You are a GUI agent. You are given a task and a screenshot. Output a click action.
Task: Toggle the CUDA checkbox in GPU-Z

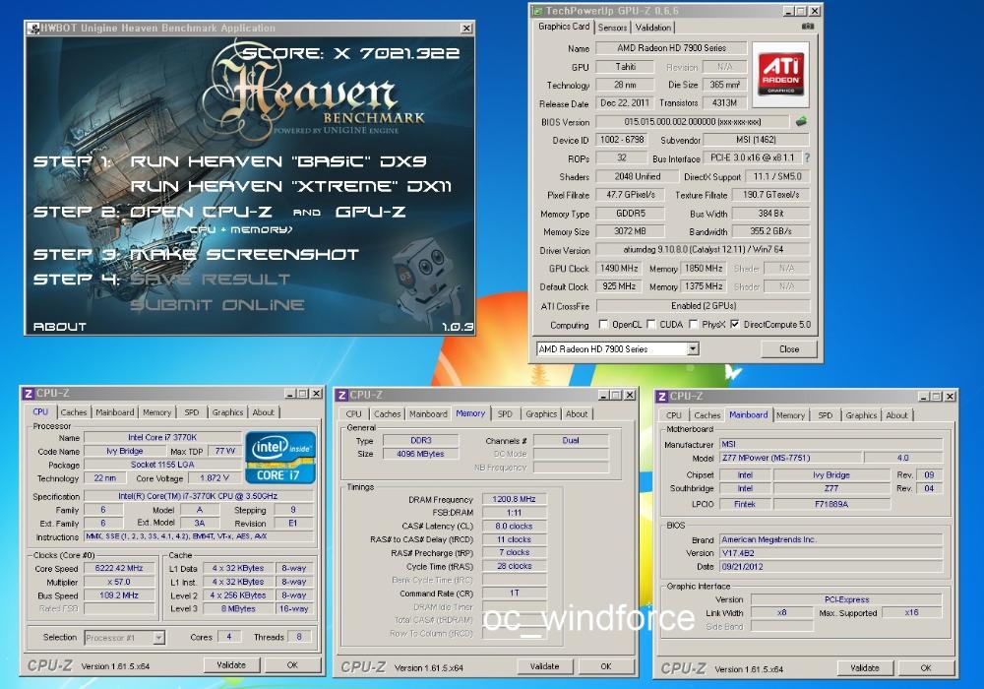(650, 325)
